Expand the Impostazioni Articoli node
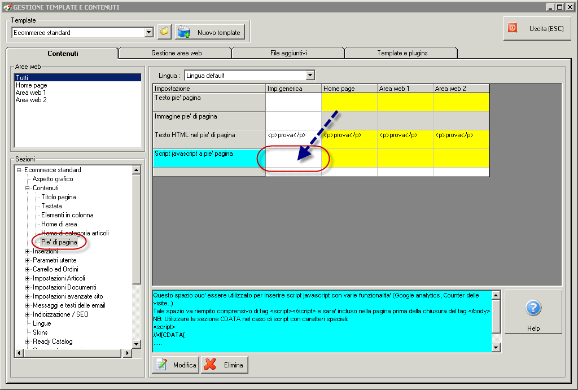 (x=27, y=278)
